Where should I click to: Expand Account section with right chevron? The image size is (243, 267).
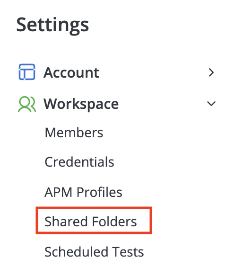tap(211, 72)
